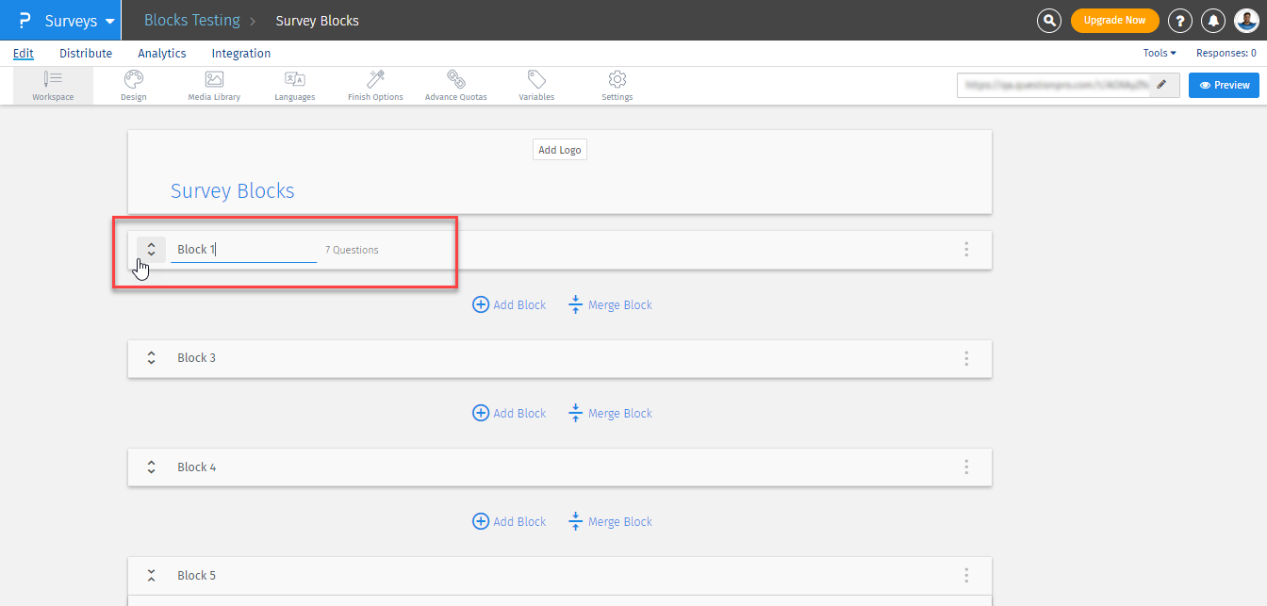1267x606 pixels.
Task: Open the Tools dropdown menu
Action: click(x=1160, y=54)
